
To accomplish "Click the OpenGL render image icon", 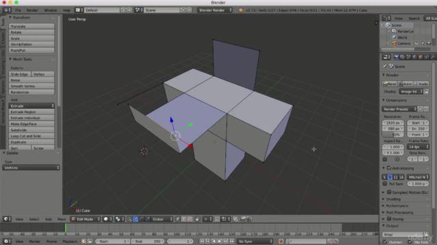I will click(x=243, y=219).
